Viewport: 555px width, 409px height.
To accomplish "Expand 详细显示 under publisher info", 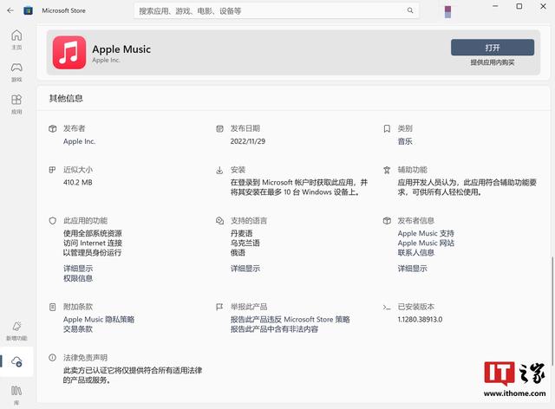I will coord(413,269).
